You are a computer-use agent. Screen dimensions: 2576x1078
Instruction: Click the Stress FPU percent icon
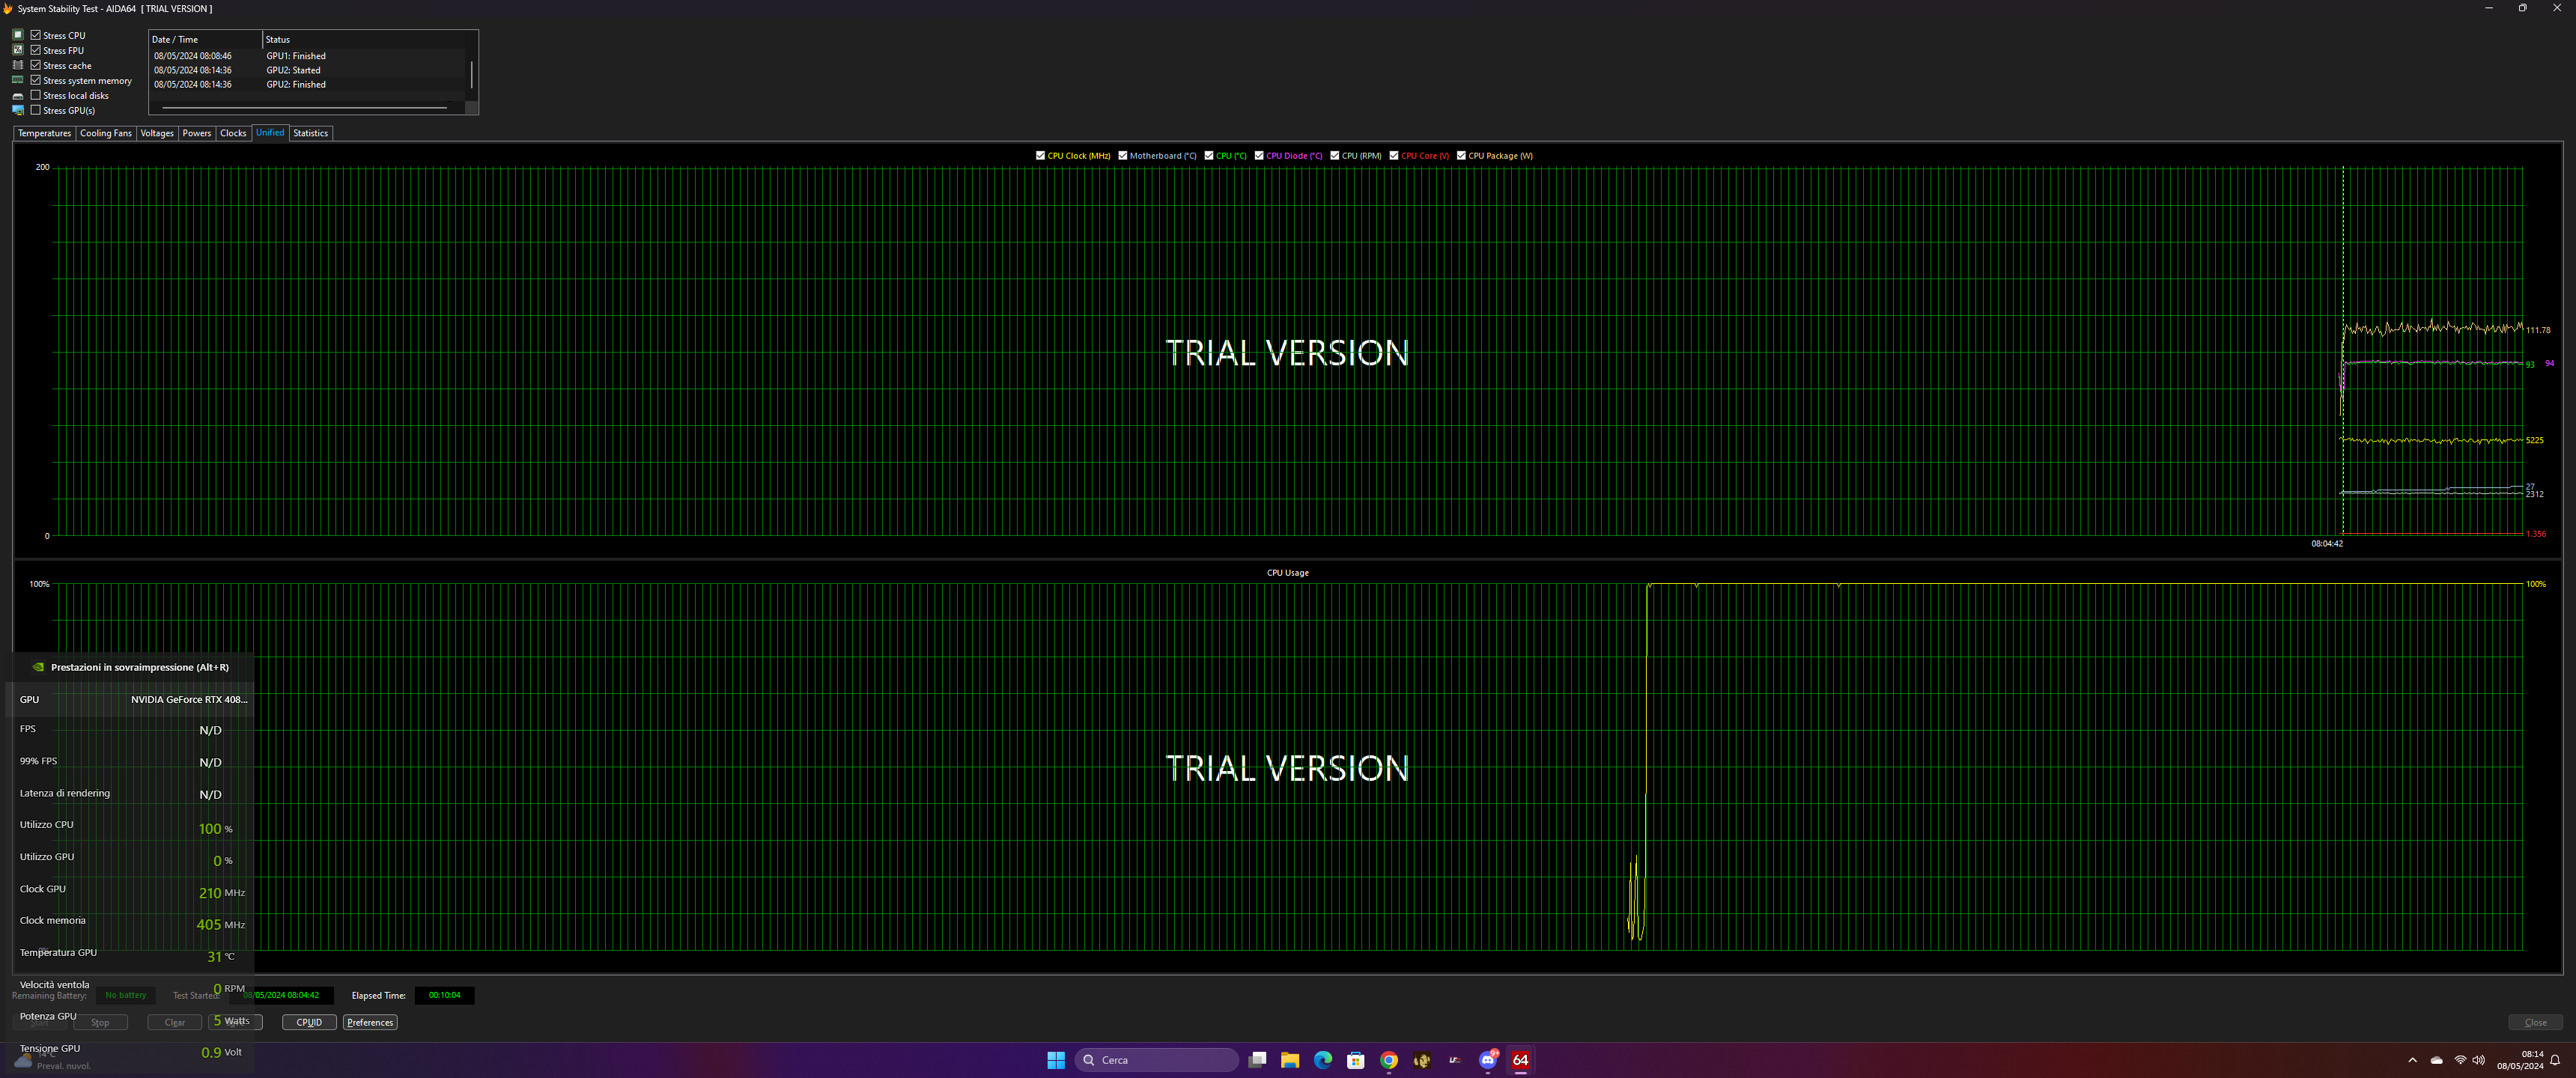[17, 50]
